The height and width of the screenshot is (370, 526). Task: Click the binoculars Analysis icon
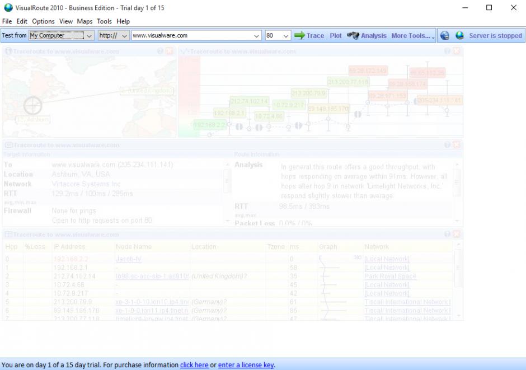point(353,36)
